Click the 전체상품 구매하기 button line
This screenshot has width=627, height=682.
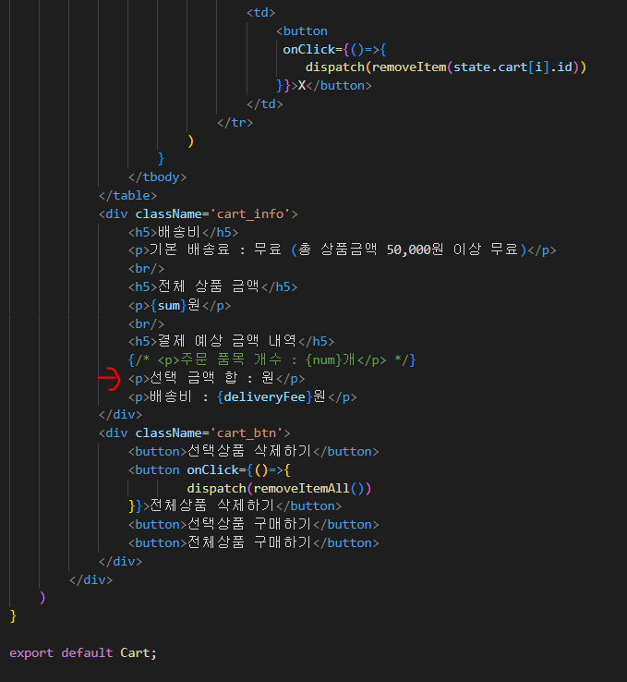(253, 542)
